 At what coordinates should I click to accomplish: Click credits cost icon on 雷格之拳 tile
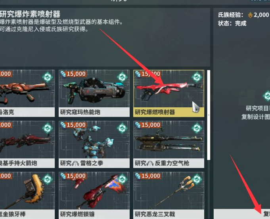click(x=63, y=125)
